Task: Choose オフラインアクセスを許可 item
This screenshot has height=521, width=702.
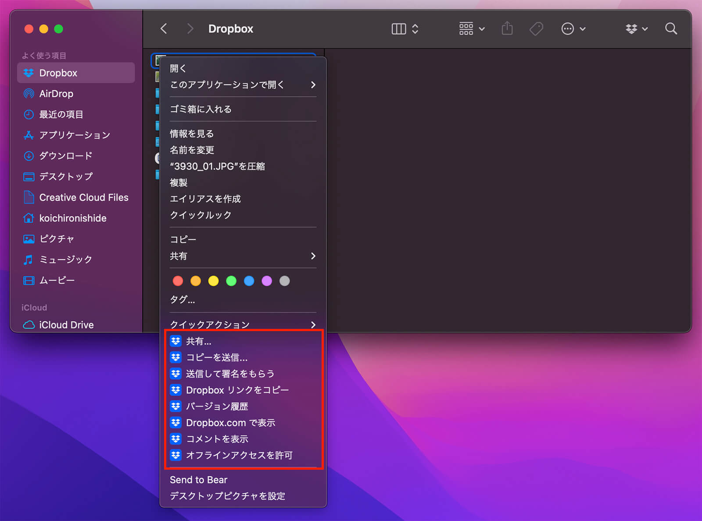Action: tap(243, 455)
